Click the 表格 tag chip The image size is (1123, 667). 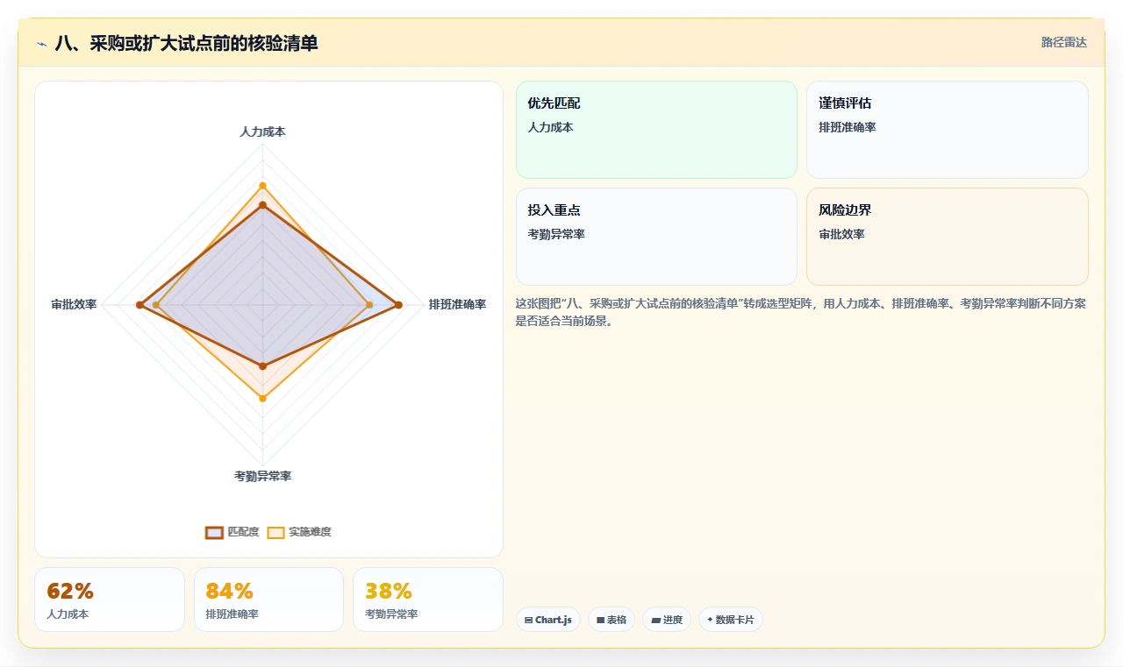point(612,620)
